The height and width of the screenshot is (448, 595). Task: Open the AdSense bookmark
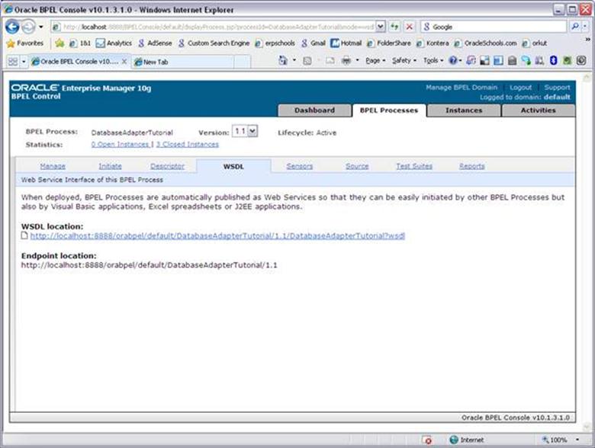click(x=155, y=43)
